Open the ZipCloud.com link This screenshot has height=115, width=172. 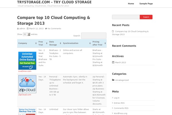[25, 95]
